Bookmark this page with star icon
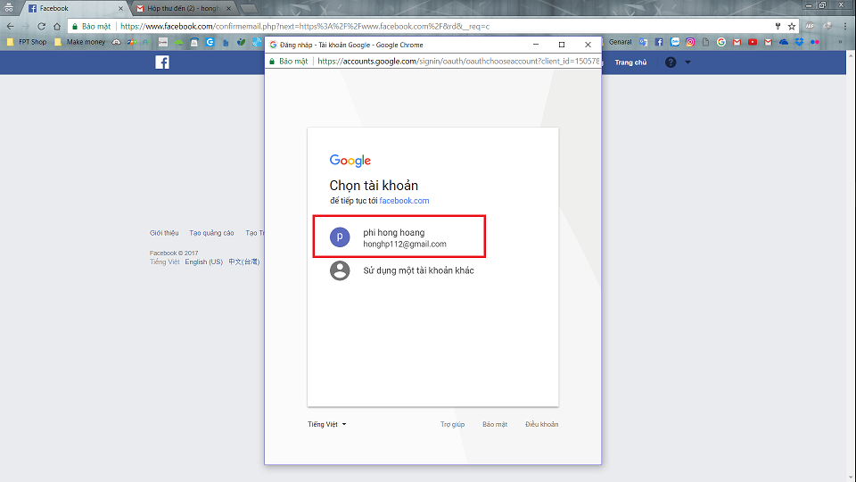Viewport: 856px width, 482px height. (x=792, y=26)
